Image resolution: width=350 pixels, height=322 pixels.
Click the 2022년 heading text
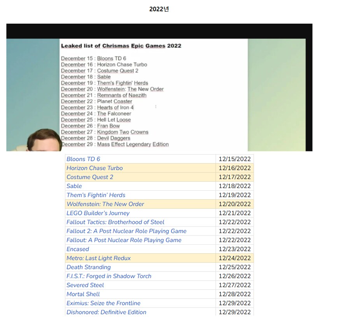click(159, 9)
